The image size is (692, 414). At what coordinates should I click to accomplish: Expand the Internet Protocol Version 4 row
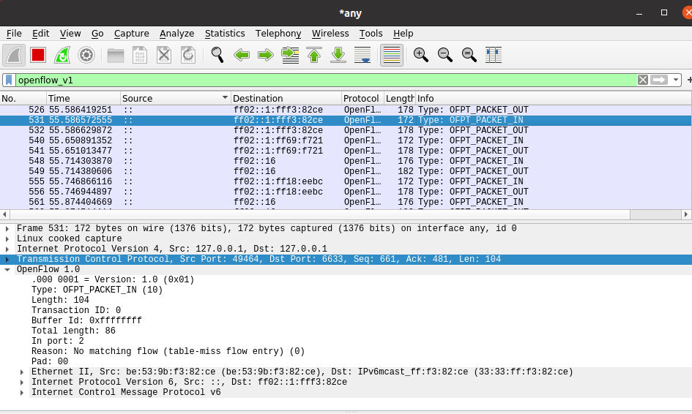[x=7, y=249]
